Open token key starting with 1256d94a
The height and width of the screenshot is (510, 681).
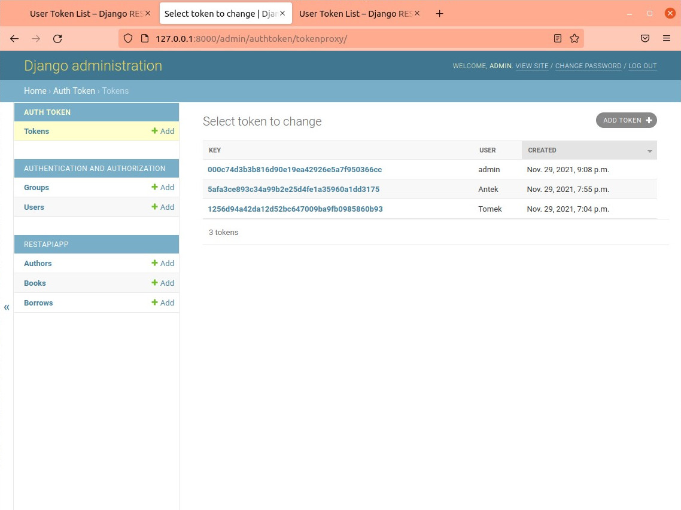pos(295,209)
